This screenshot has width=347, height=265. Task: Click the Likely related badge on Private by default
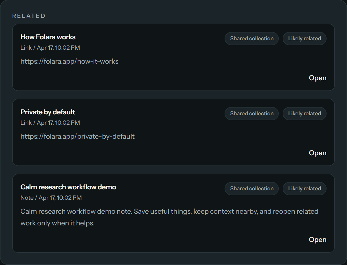click(x=304, y=113)
